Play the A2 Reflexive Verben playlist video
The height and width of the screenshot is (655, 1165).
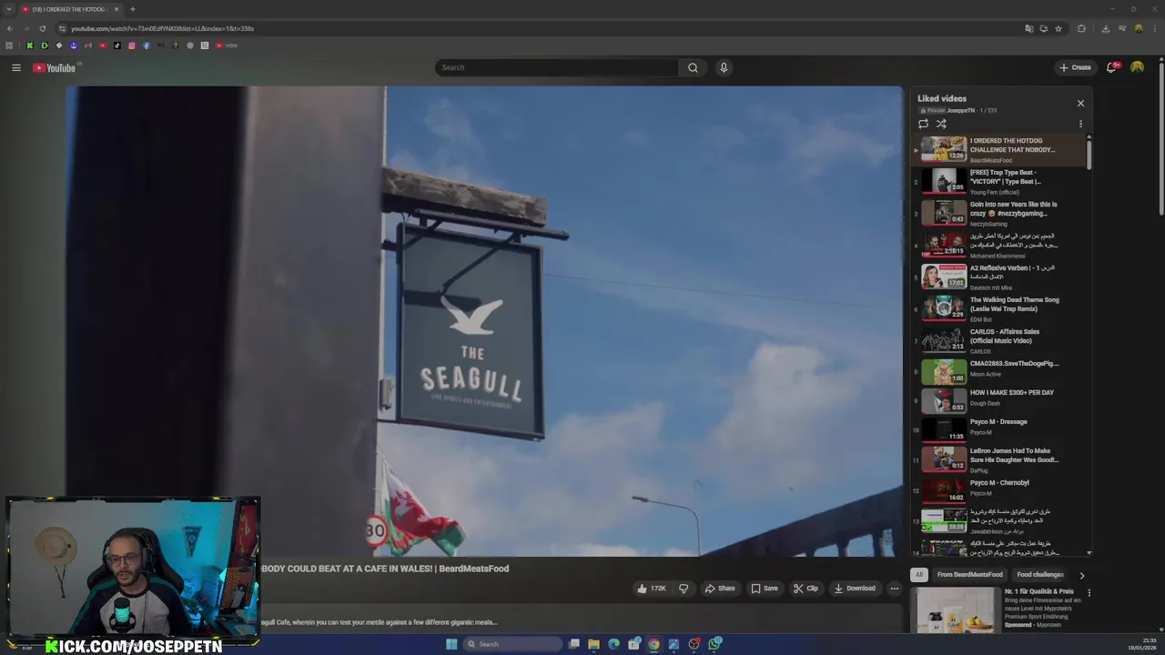[x=1000, y=277]
